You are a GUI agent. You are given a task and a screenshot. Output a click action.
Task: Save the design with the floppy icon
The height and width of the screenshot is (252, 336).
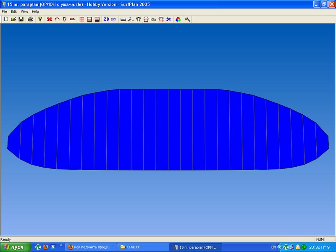pyautogui.click(x=21, y=19)
